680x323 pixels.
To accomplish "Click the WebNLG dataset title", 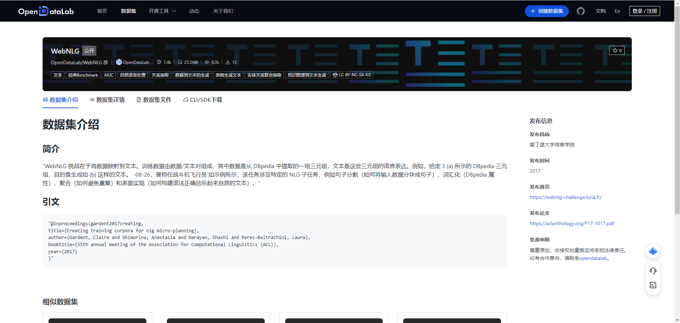I will pyautogui.click(x=65, y=51).
